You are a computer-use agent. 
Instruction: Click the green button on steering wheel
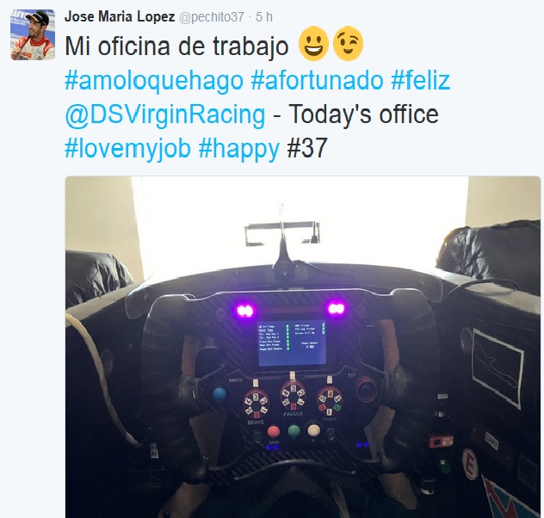pos(294,431)
